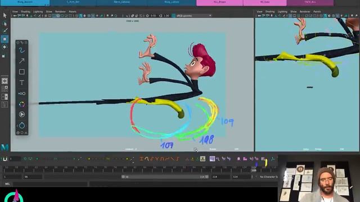Viewport: 360px width, 202px height.
Task: Open Shading menu in left viewport
Action: (x=25, y=11)
